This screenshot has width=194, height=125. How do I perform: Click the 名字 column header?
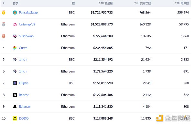coord(16,3)
